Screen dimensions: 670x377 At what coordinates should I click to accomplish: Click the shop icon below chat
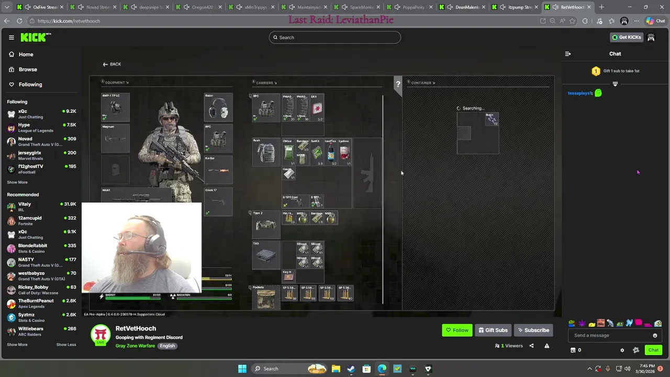click(573, 350)
